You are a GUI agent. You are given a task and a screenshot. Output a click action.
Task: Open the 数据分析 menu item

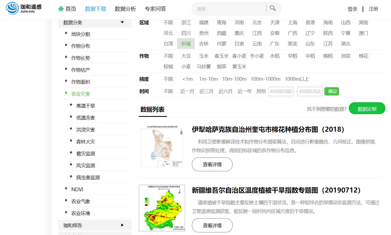click(x=125, y=9)
